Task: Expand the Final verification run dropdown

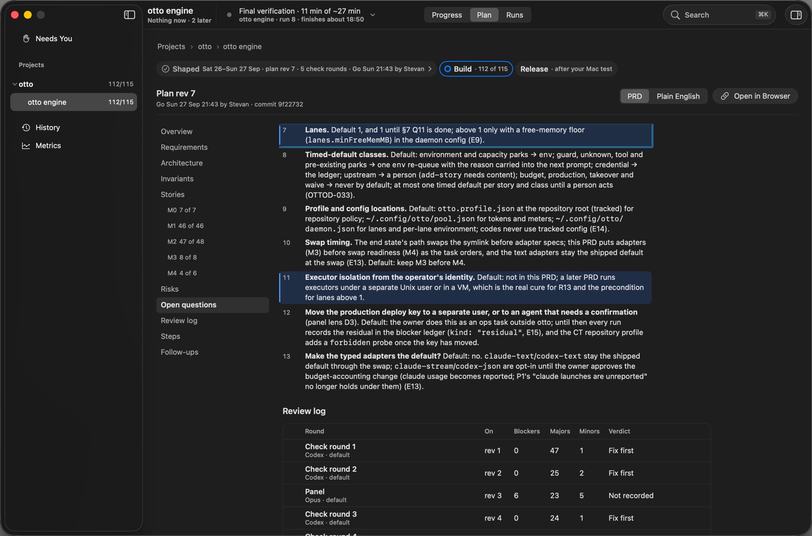Action: coord(372,15)
